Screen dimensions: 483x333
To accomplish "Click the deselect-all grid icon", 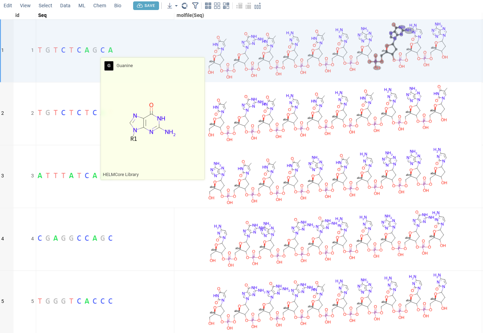I will click(x=216, y=6).
